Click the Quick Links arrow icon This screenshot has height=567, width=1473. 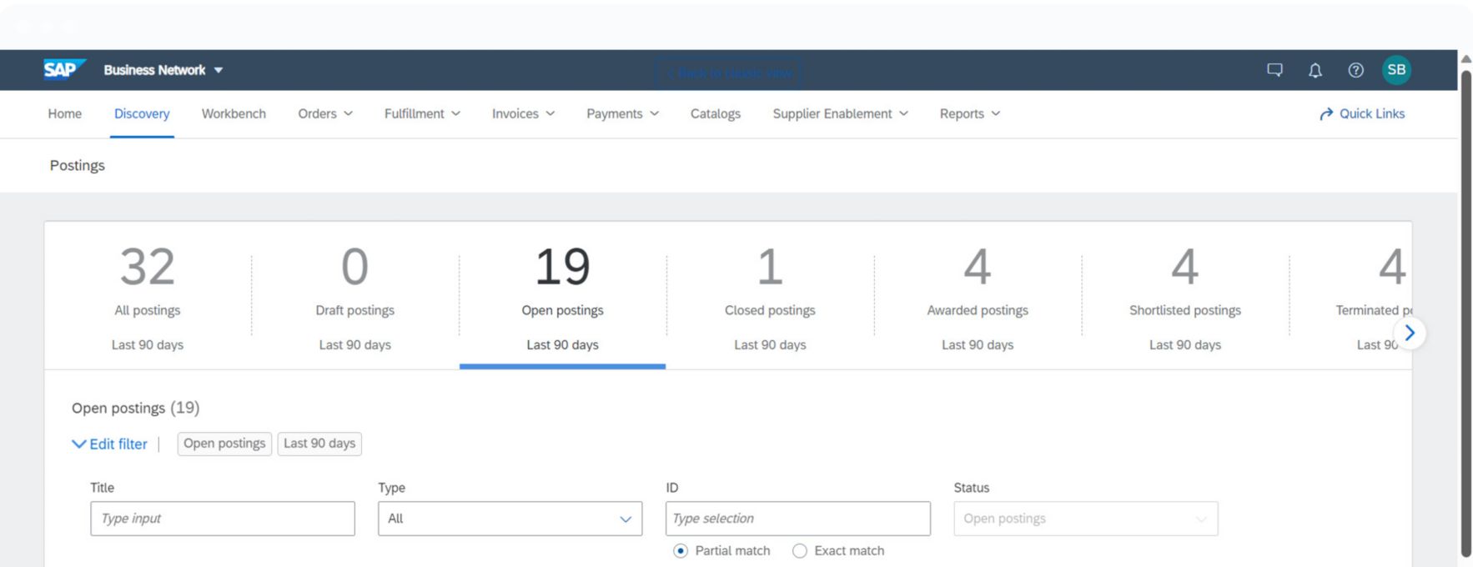1326,114
